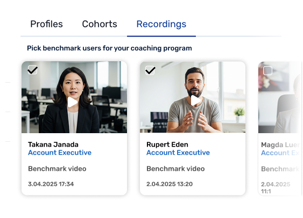Check Magda's benchmark user checkbox
This screenshot has height=218, width=303.
click(x=267, y=70)
